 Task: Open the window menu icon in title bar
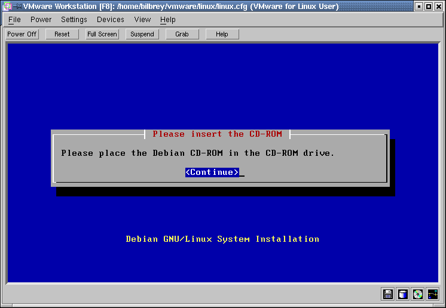[7, 7]
